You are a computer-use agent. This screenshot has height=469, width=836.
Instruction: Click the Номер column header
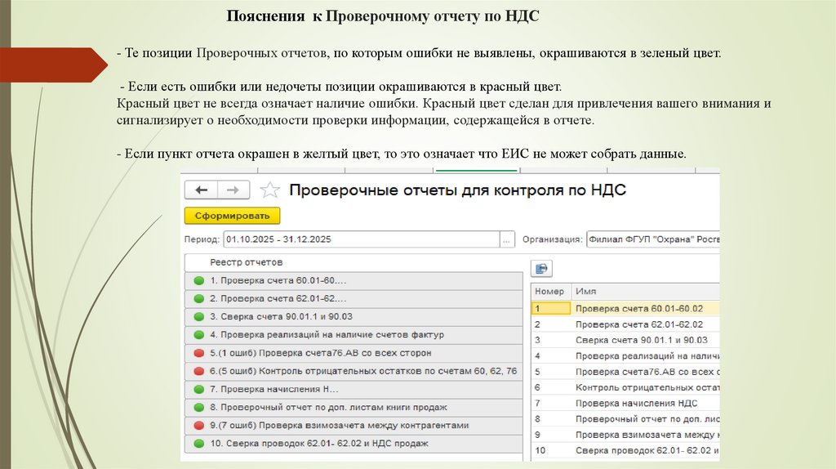click(551, 292)
